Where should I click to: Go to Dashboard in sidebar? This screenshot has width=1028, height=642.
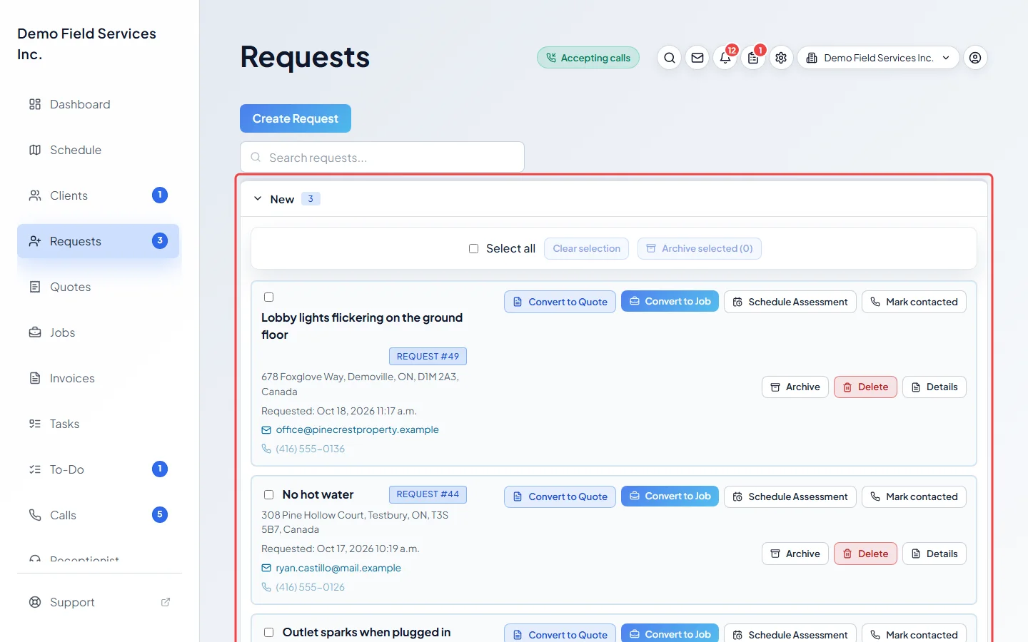tap(98, 104)
